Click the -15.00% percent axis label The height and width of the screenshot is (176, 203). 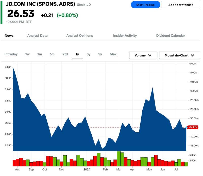click(194, 91)
